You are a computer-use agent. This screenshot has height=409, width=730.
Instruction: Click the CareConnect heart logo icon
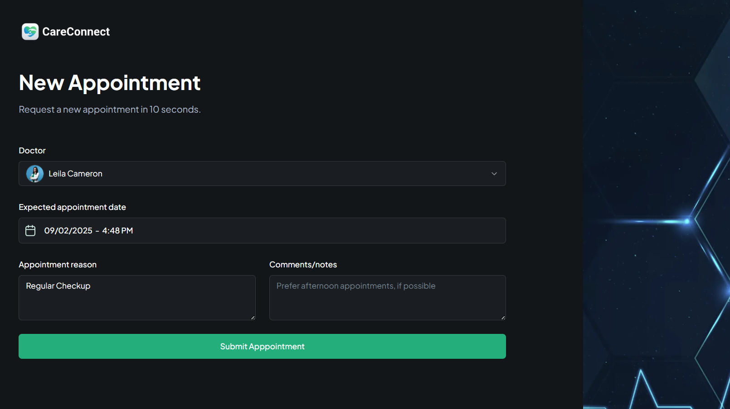tap(30, 32)
